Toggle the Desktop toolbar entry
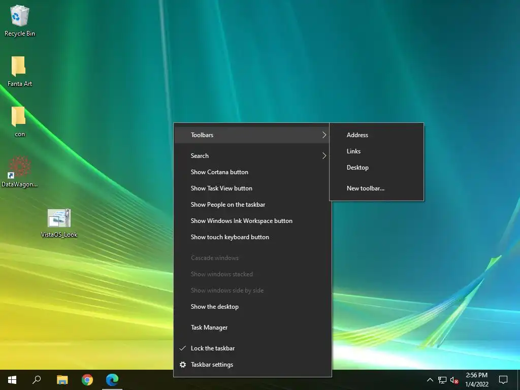The image size is (520, 390). (376, 168)
